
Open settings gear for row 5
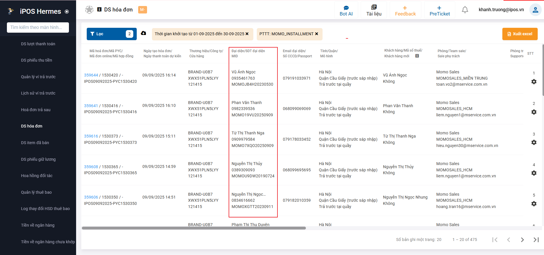[534, 204]
